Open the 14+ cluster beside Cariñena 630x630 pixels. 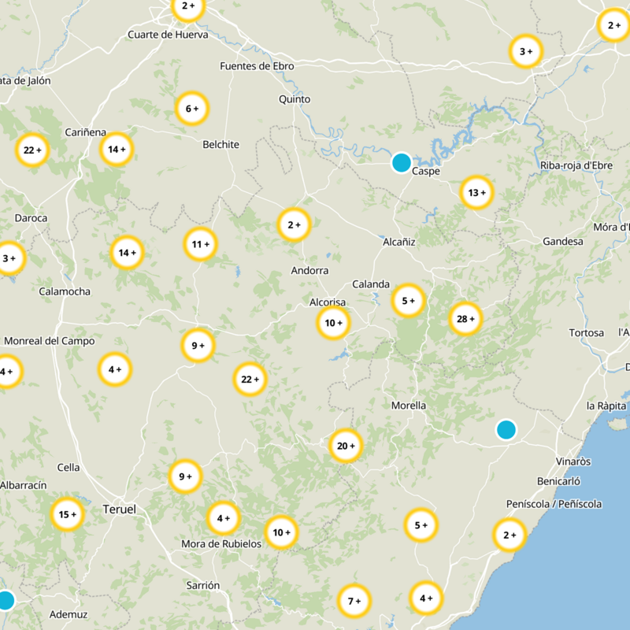pyautogui.click(x=117, y=149)
